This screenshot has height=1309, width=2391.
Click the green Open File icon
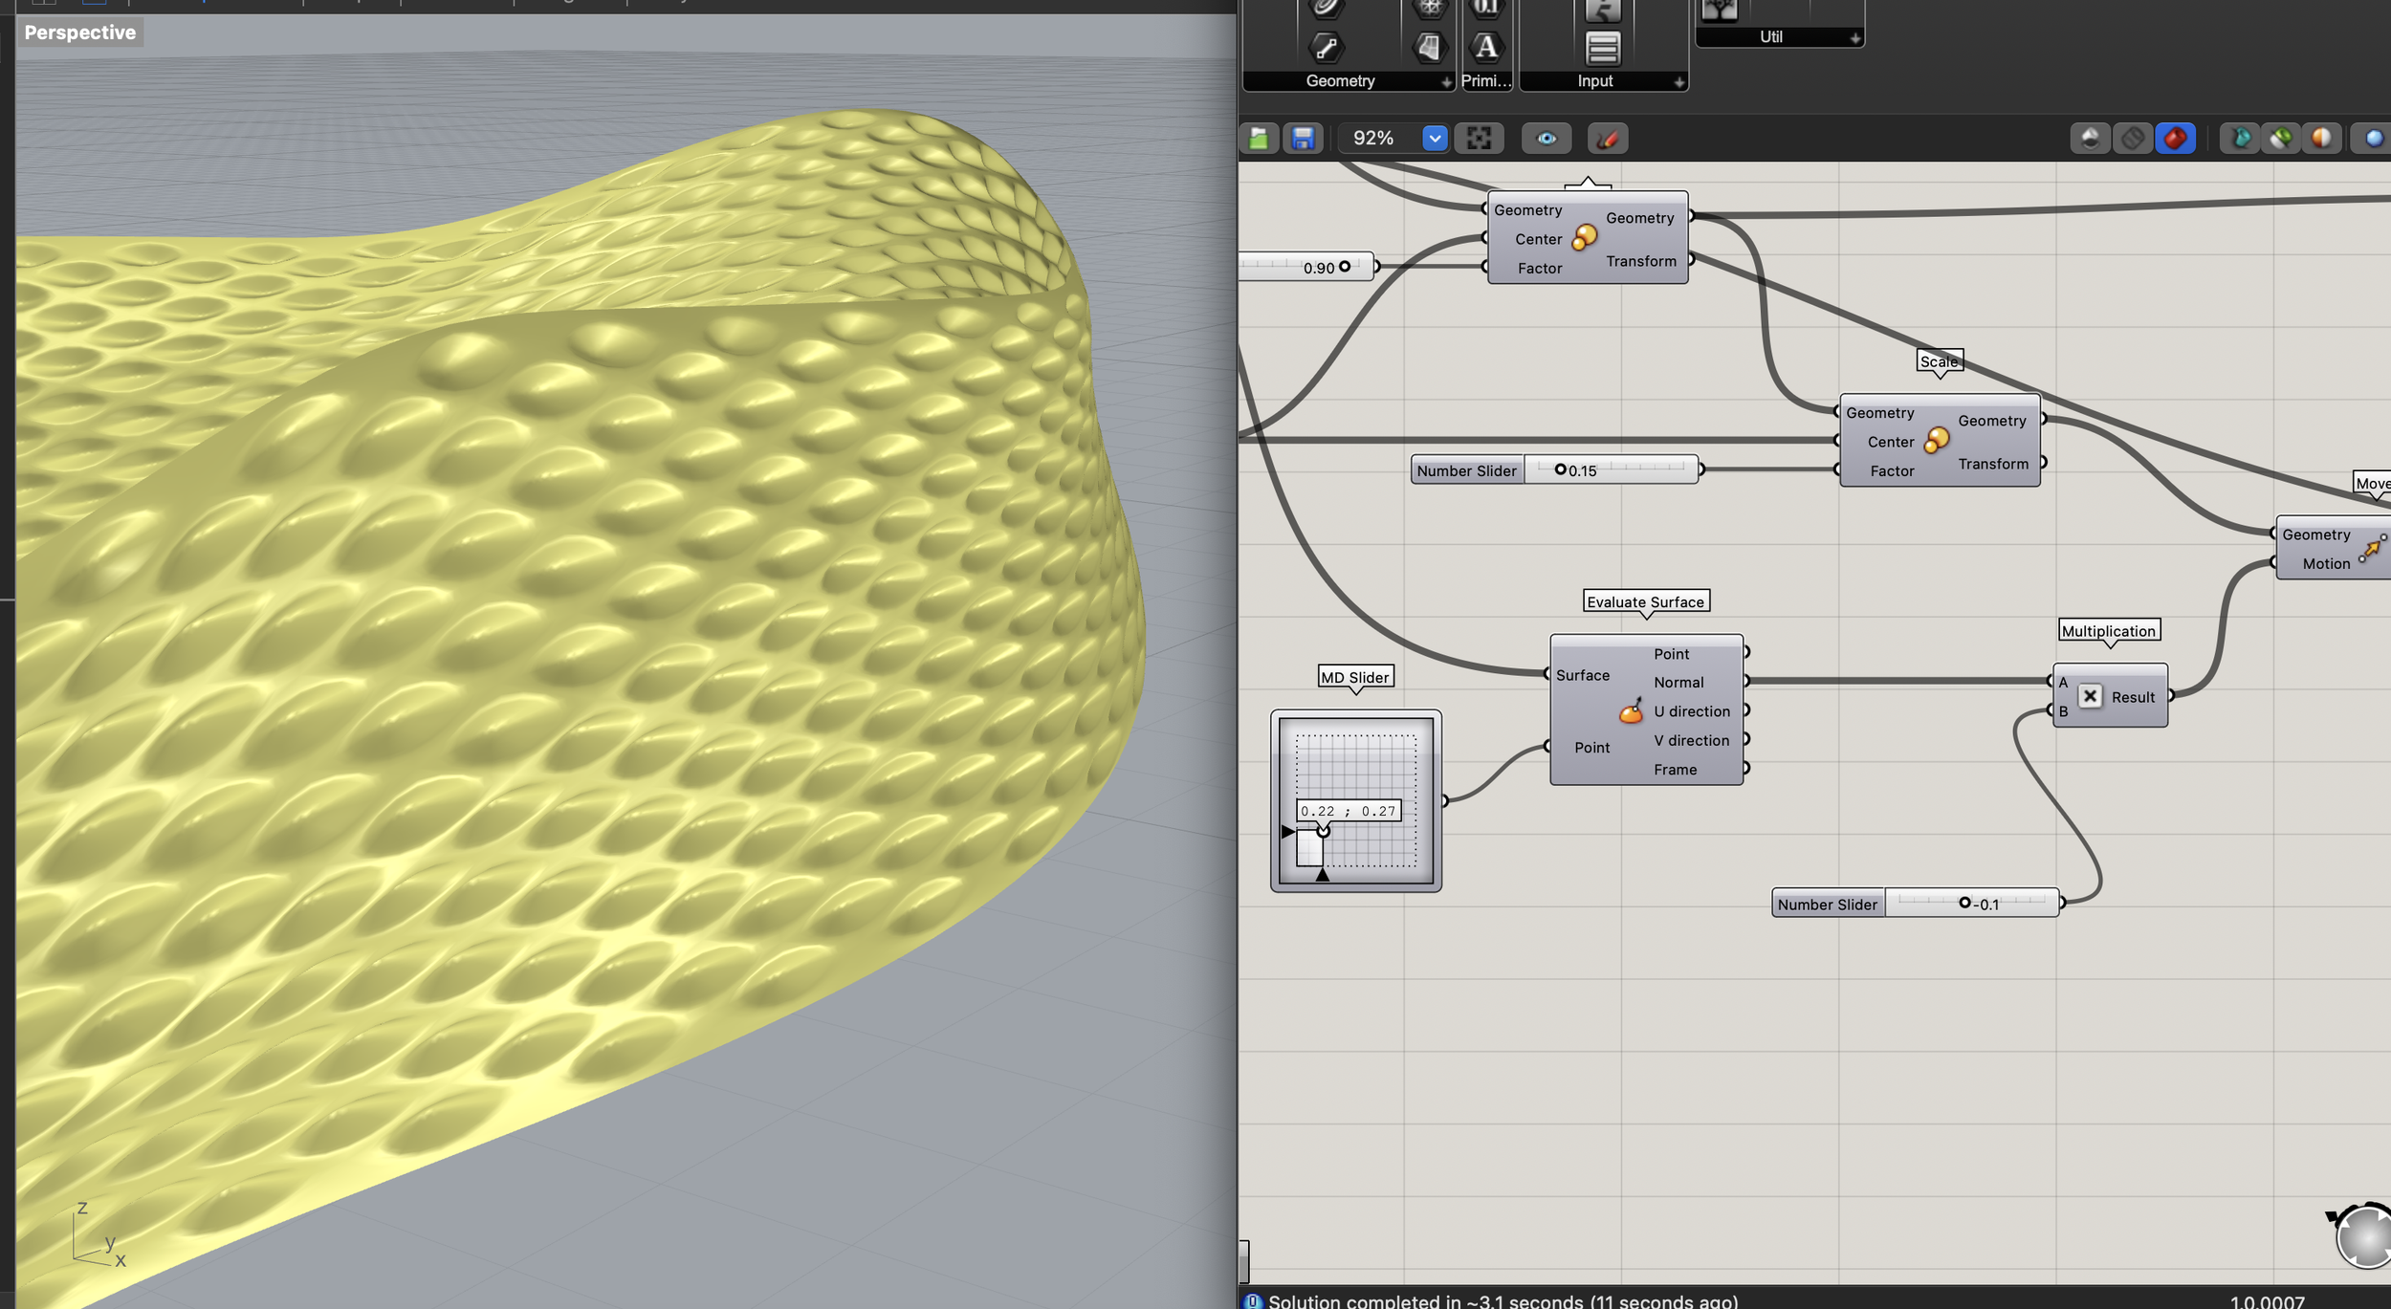point(1260,139)
